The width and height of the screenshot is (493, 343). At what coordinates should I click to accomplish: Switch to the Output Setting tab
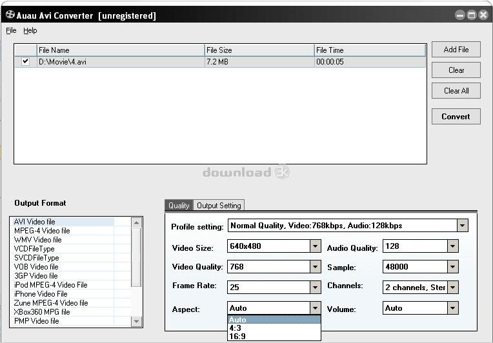[219, 206]
